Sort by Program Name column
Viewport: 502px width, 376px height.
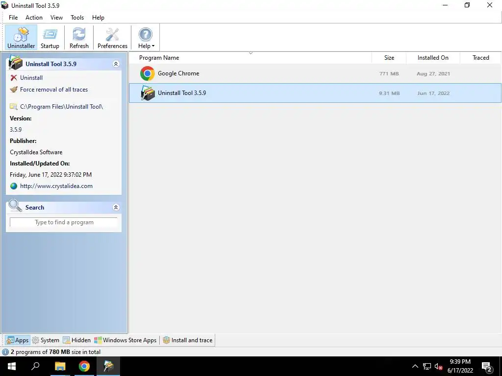click(159, 58)
